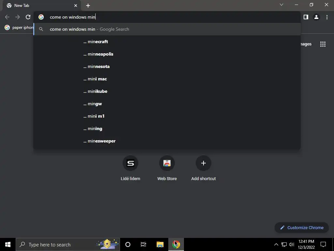Close the New Tab tab
This screenshot has width=334, height=251.
coord(76,6)
